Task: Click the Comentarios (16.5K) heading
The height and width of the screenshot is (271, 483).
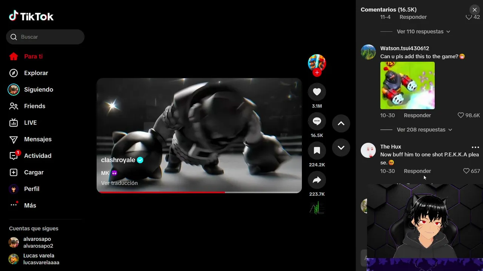Action: pos(389,9)
